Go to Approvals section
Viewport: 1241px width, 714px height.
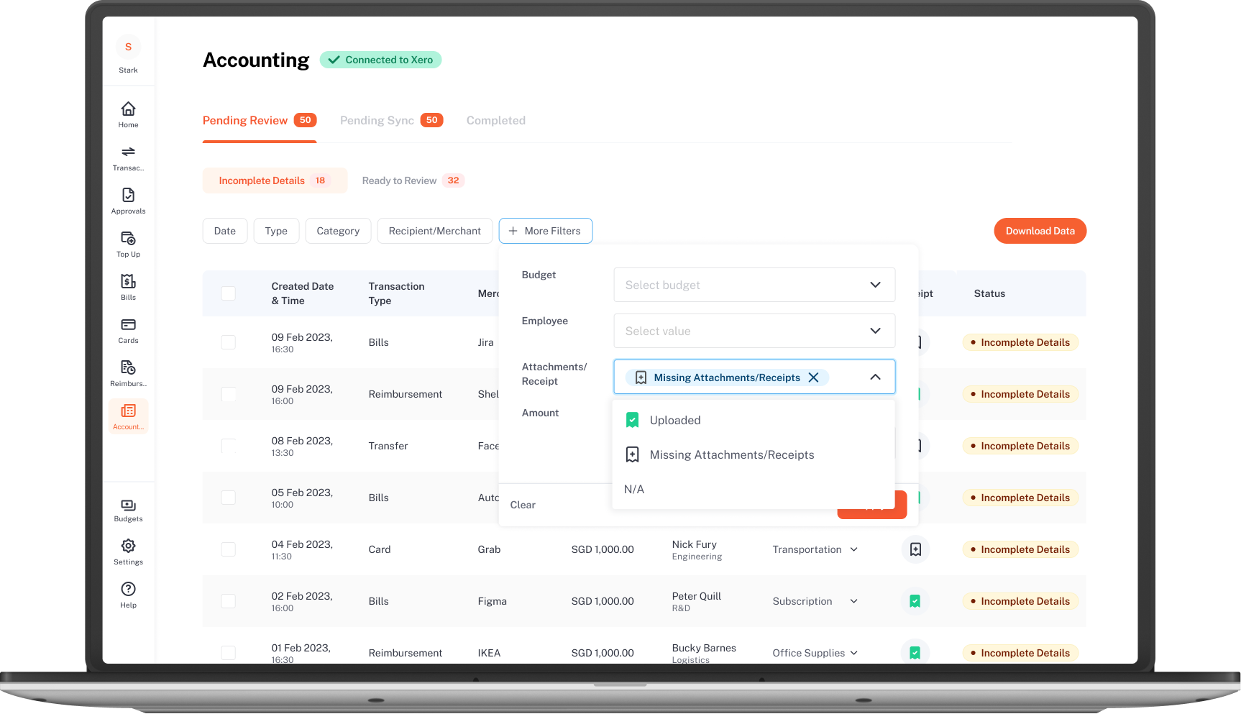[128, 201]
